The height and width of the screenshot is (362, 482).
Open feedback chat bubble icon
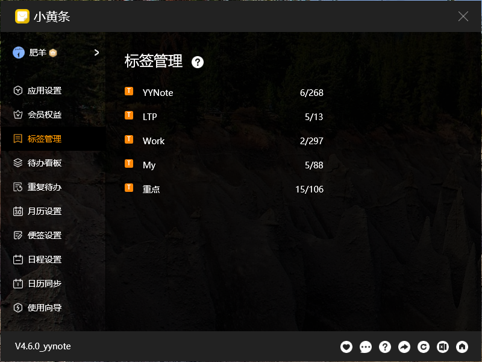click(366, 347)
